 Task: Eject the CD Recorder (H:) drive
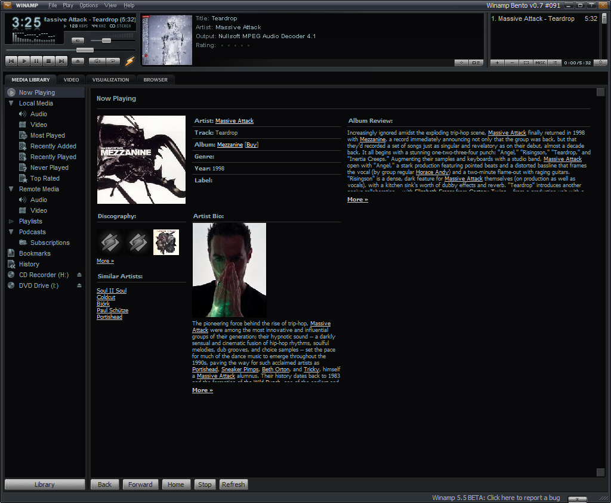tap(79, 275)
